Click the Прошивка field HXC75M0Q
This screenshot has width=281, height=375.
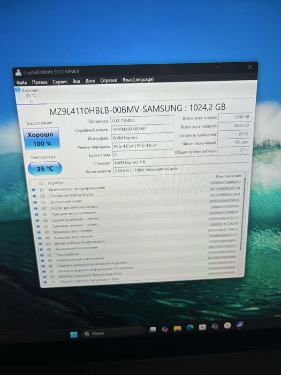point(142,120)
